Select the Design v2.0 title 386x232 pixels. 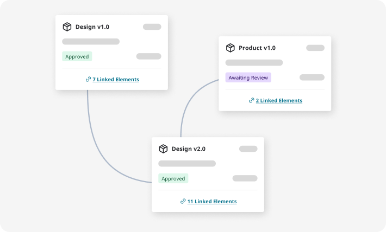pyautogui.click(x=189, y=149)
